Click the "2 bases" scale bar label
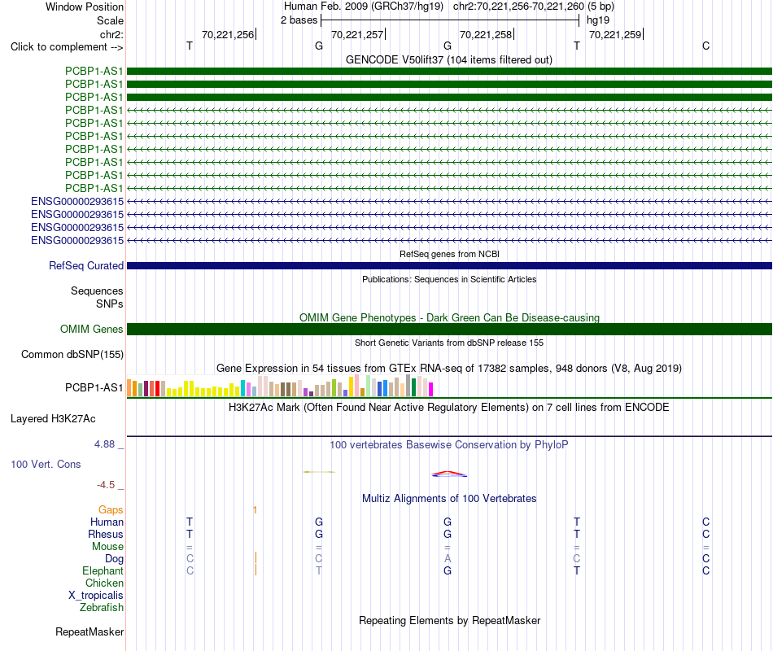This screenshot has width=773, height=651. (x=299, y=20)
